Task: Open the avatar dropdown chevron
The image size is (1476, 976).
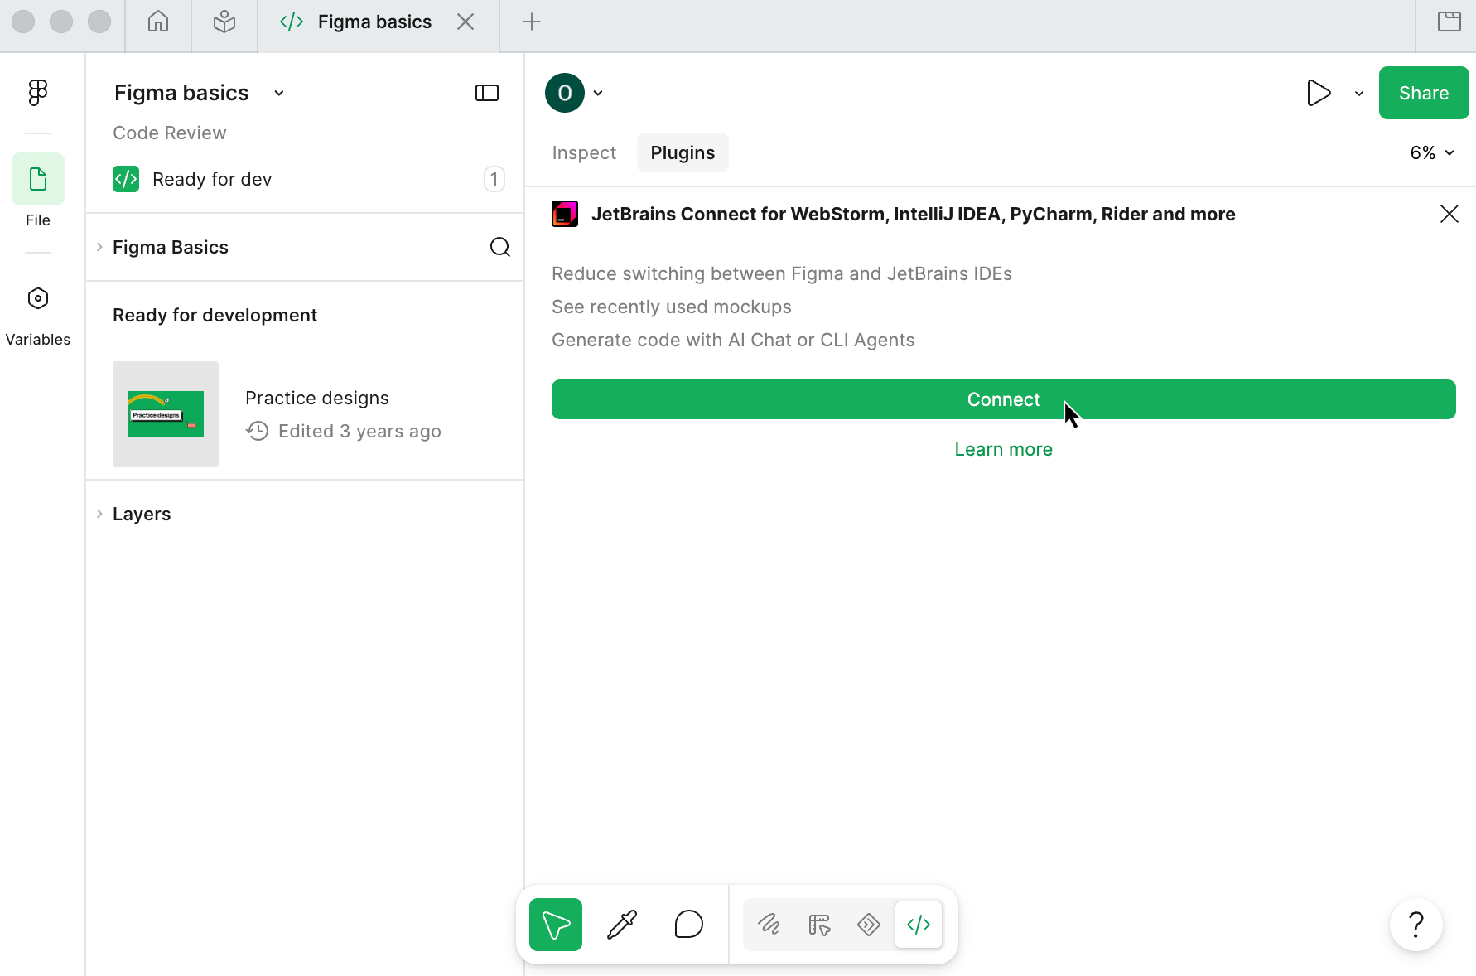Action: (x=598, y=93)
